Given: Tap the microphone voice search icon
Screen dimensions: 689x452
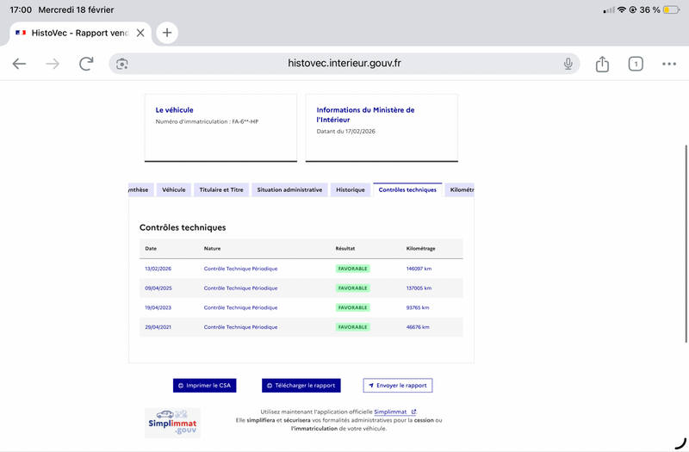Looking at the screenshot, I should point(568,64).
